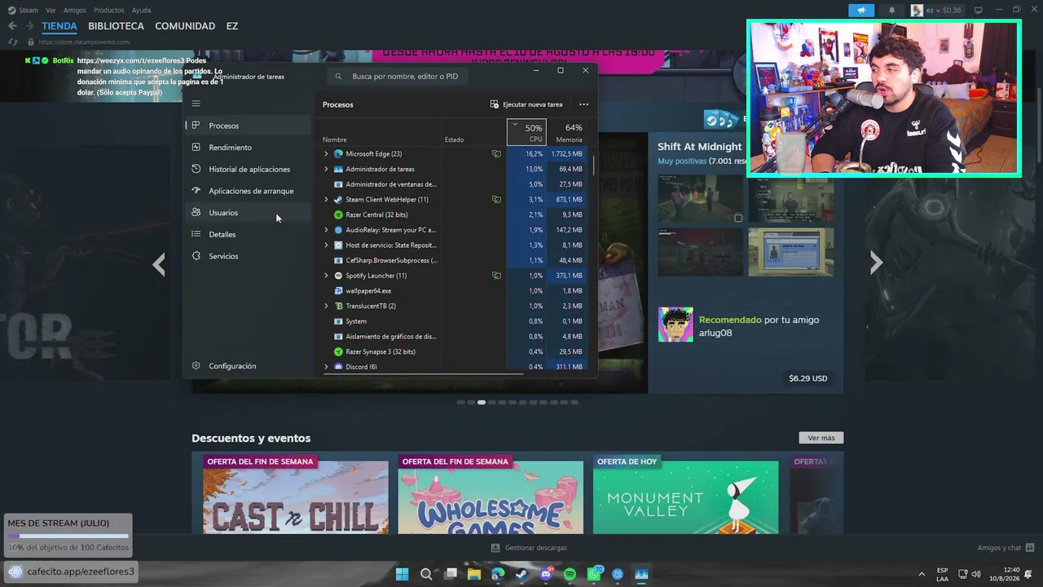Select the TIENDA tab in Steam
Image resolution: width=1043 pixels, height=587 pixels.
(59, 26)
